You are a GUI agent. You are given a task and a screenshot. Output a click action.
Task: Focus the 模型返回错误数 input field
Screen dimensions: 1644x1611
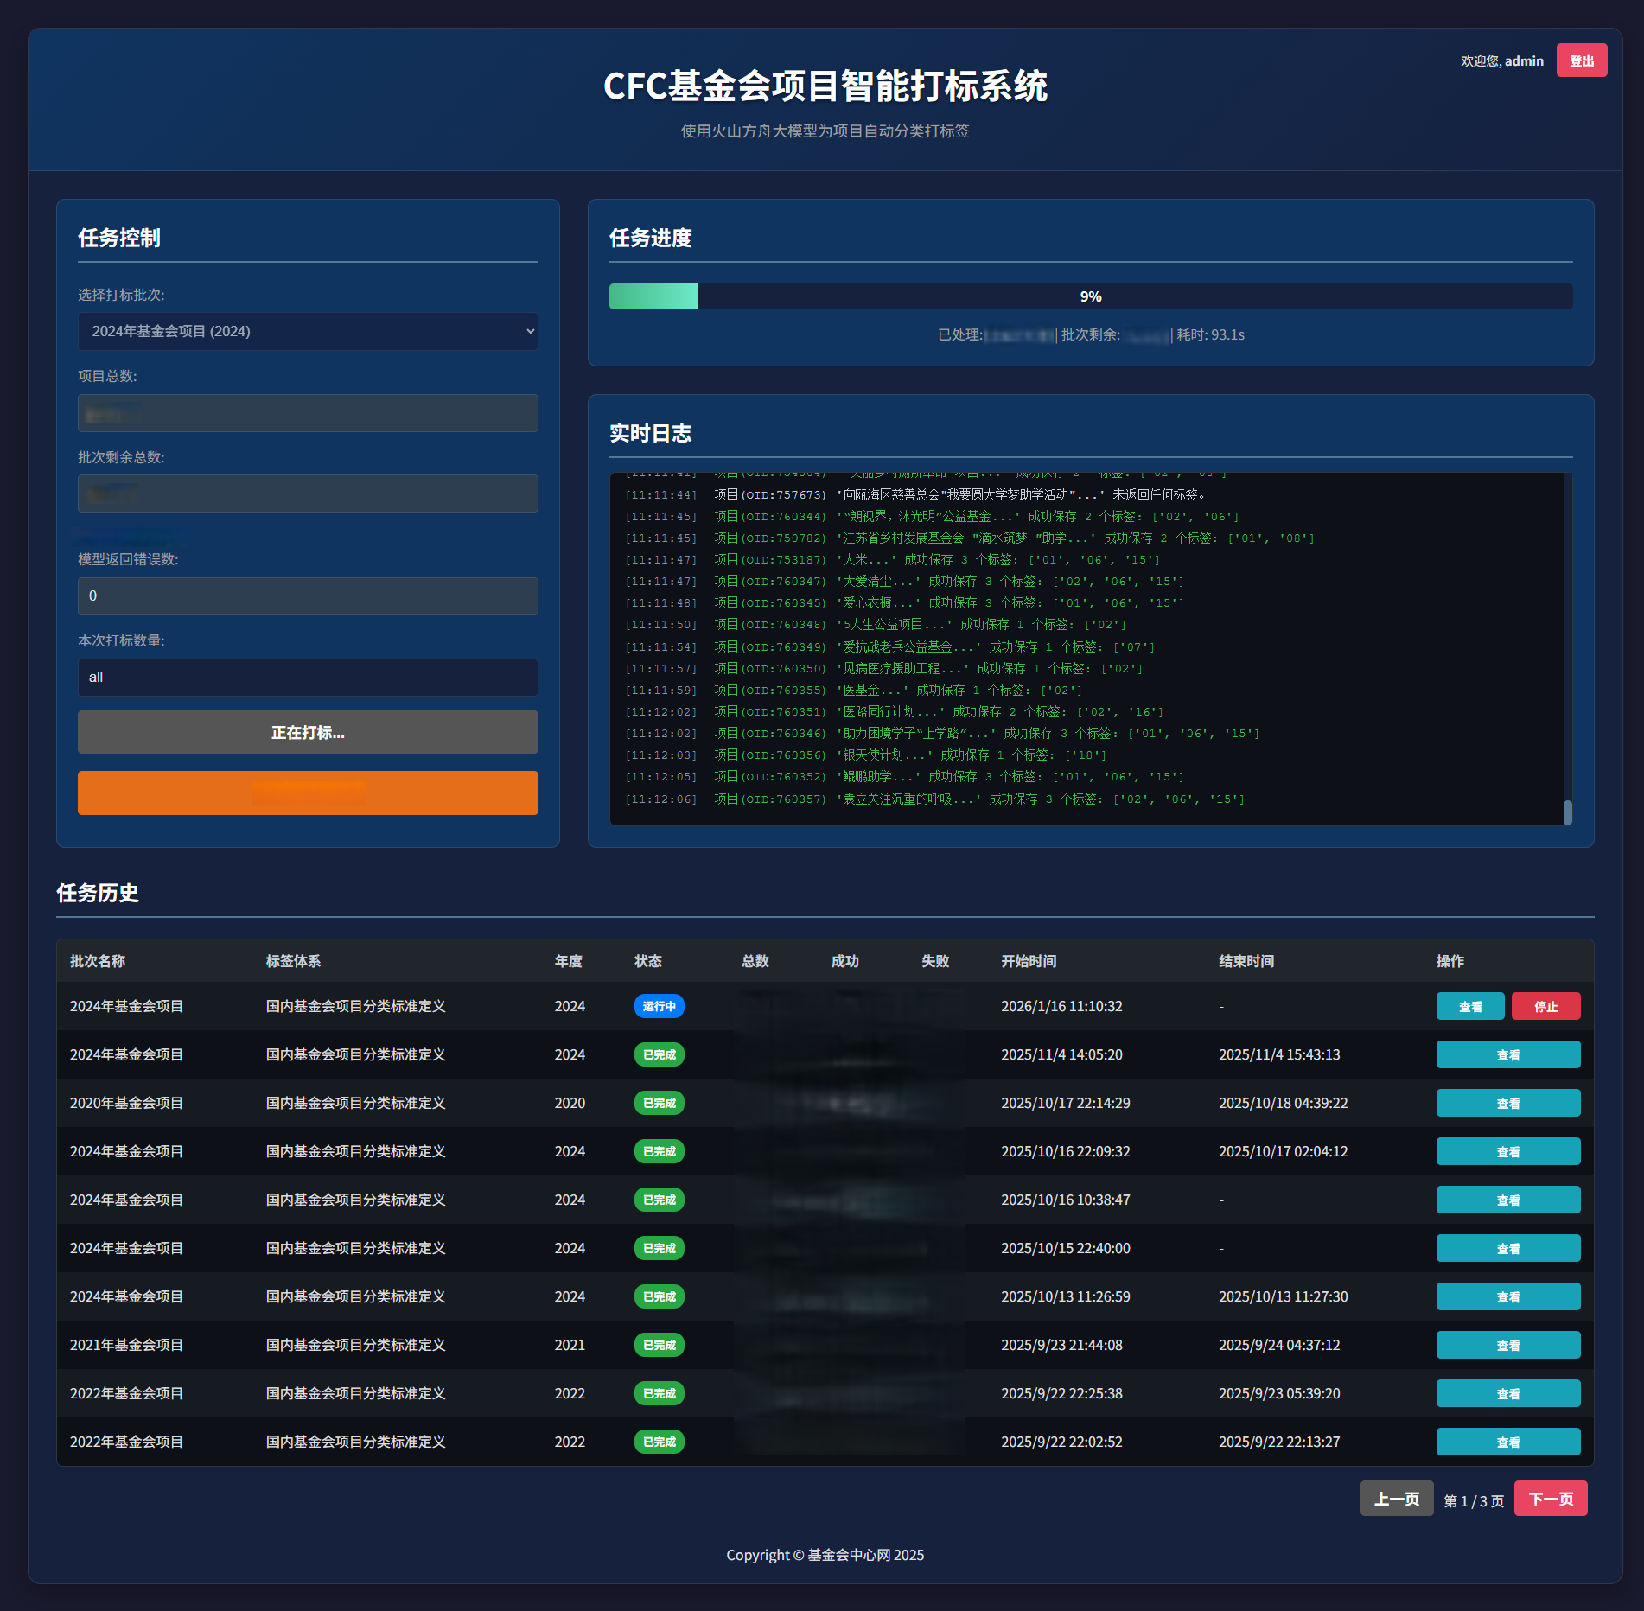(x=308, y=596)
